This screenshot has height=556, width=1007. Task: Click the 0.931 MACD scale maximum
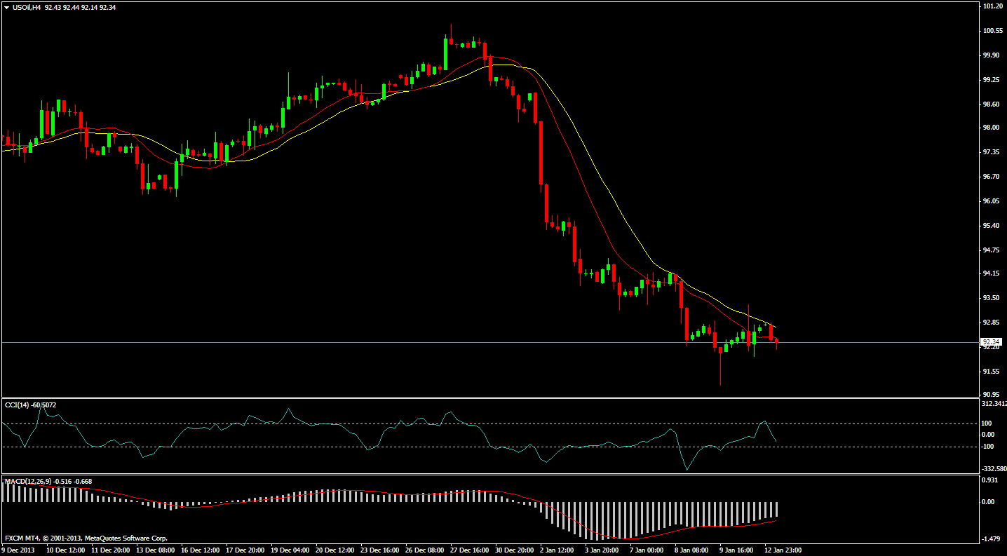coord(989,480)
